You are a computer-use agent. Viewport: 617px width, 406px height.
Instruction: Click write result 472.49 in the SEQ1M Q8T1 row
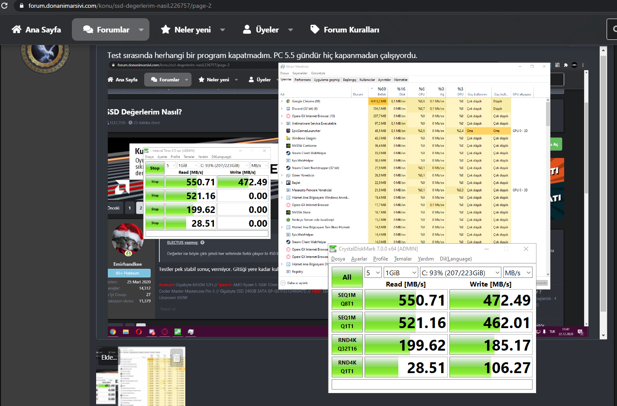(x=491, y=300)
